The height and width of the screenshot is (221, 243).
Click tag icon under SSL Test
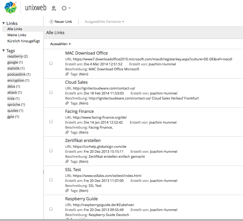tap(67, 191)
